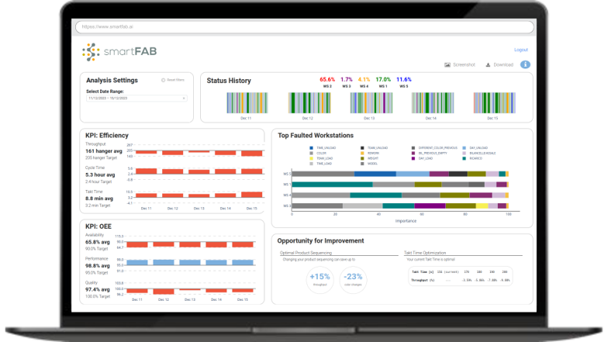Viewport: 608px width, 342px height.
Task: Log out via the Logout link
Action: tap(520, 50)
